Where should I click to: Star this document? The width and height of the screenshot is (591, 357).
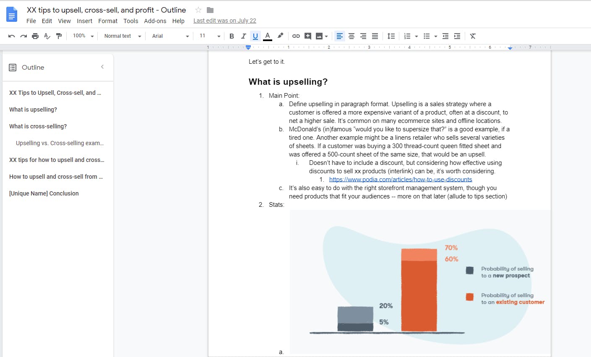pos(198,10)
